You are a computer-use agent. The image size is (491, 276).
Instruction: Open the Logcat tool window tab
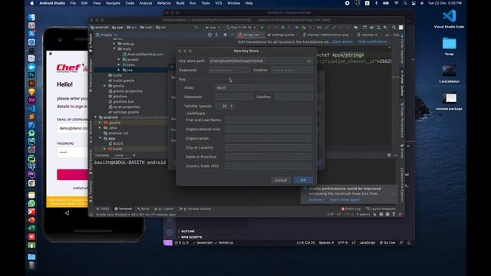(x=163, y=209)
